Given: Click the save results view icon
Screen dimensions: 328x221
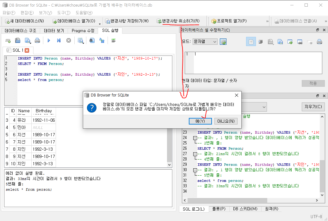Looking at the screenshot, I should click(x=81, y=41).
